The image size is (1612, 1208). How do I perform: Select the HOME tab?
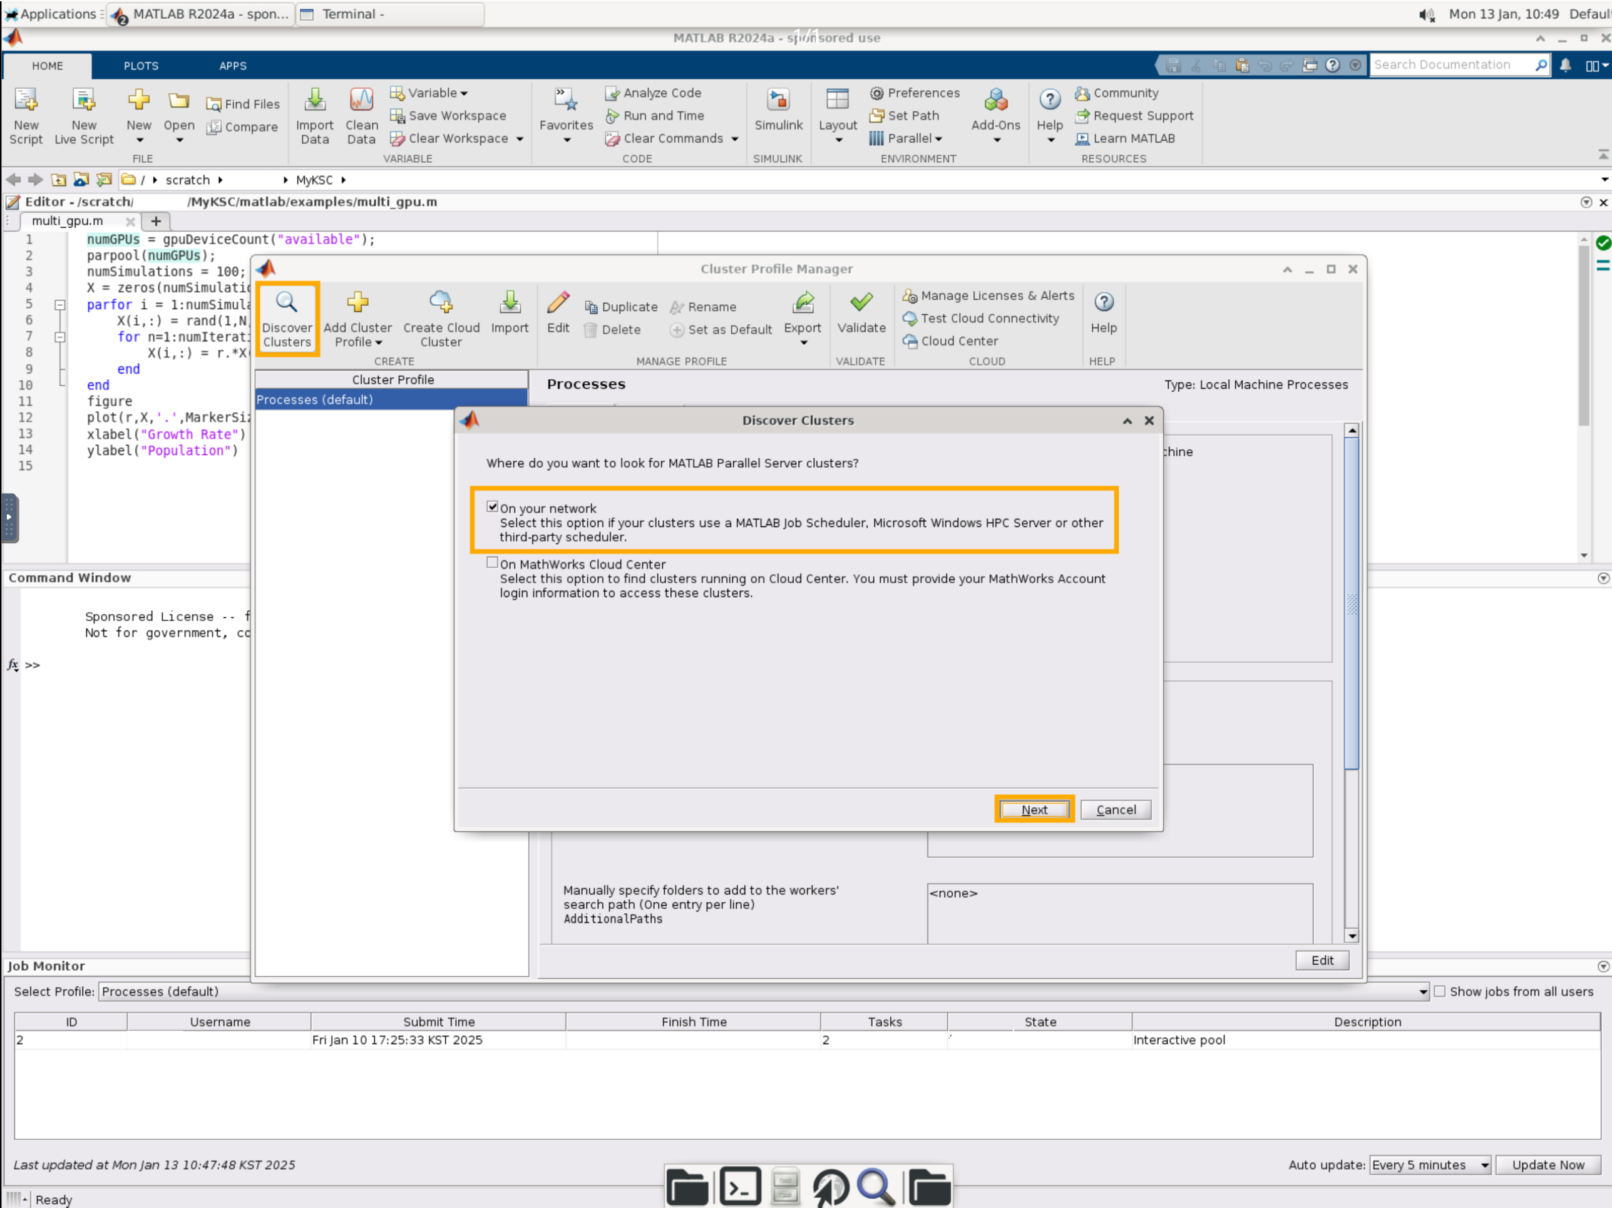point(48,66)
